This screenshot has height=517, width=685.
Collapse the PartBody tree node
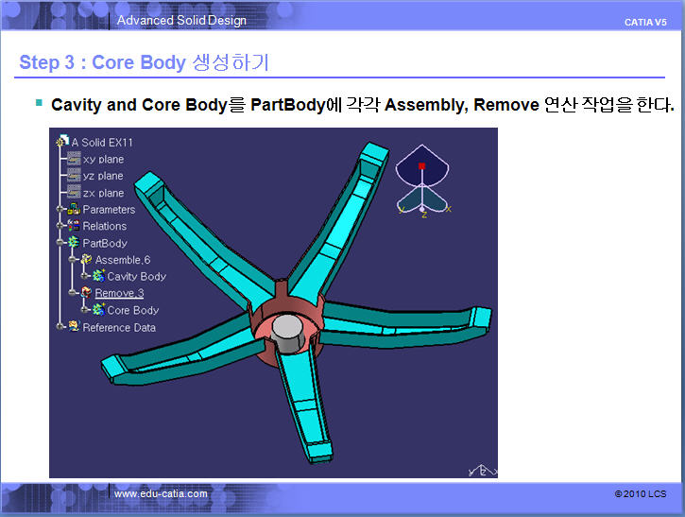(60, 244)
